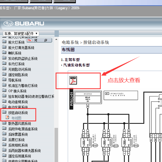Select 车内灯系统 in the tree

click(16, 64)
